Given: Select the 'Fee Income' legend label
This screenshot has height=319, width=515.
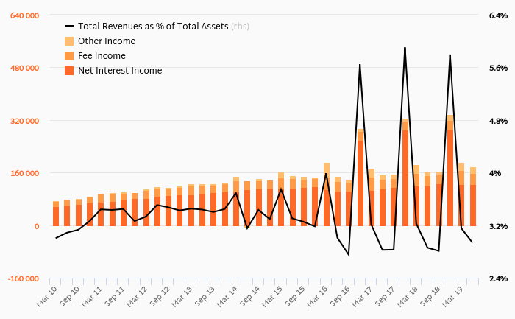Looking at the screenshot, I should click(102, 56).
